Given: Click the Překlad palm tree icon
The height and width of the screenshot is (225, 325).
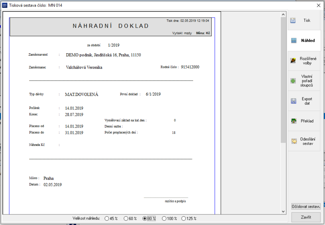Looking at the screenshot, I should 293,121.
